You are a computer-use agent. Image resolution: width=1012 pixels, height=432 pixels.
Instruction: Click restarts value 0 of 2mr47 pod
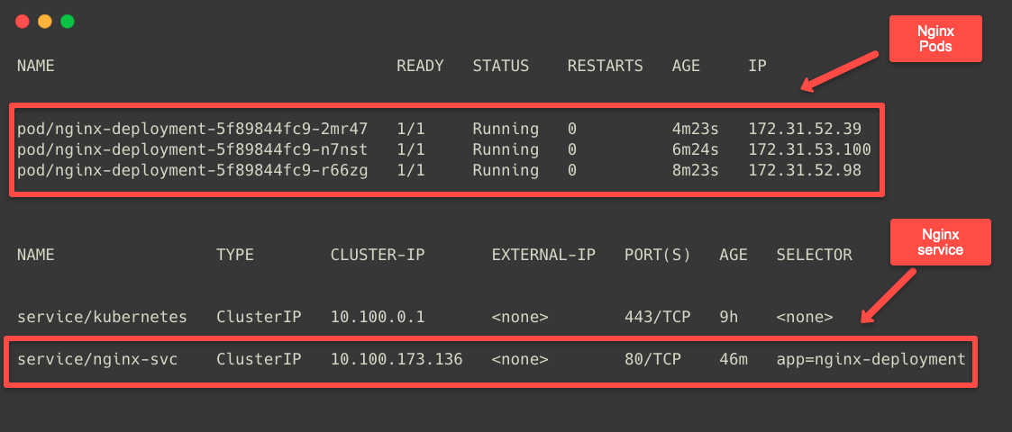coord(572,129)
